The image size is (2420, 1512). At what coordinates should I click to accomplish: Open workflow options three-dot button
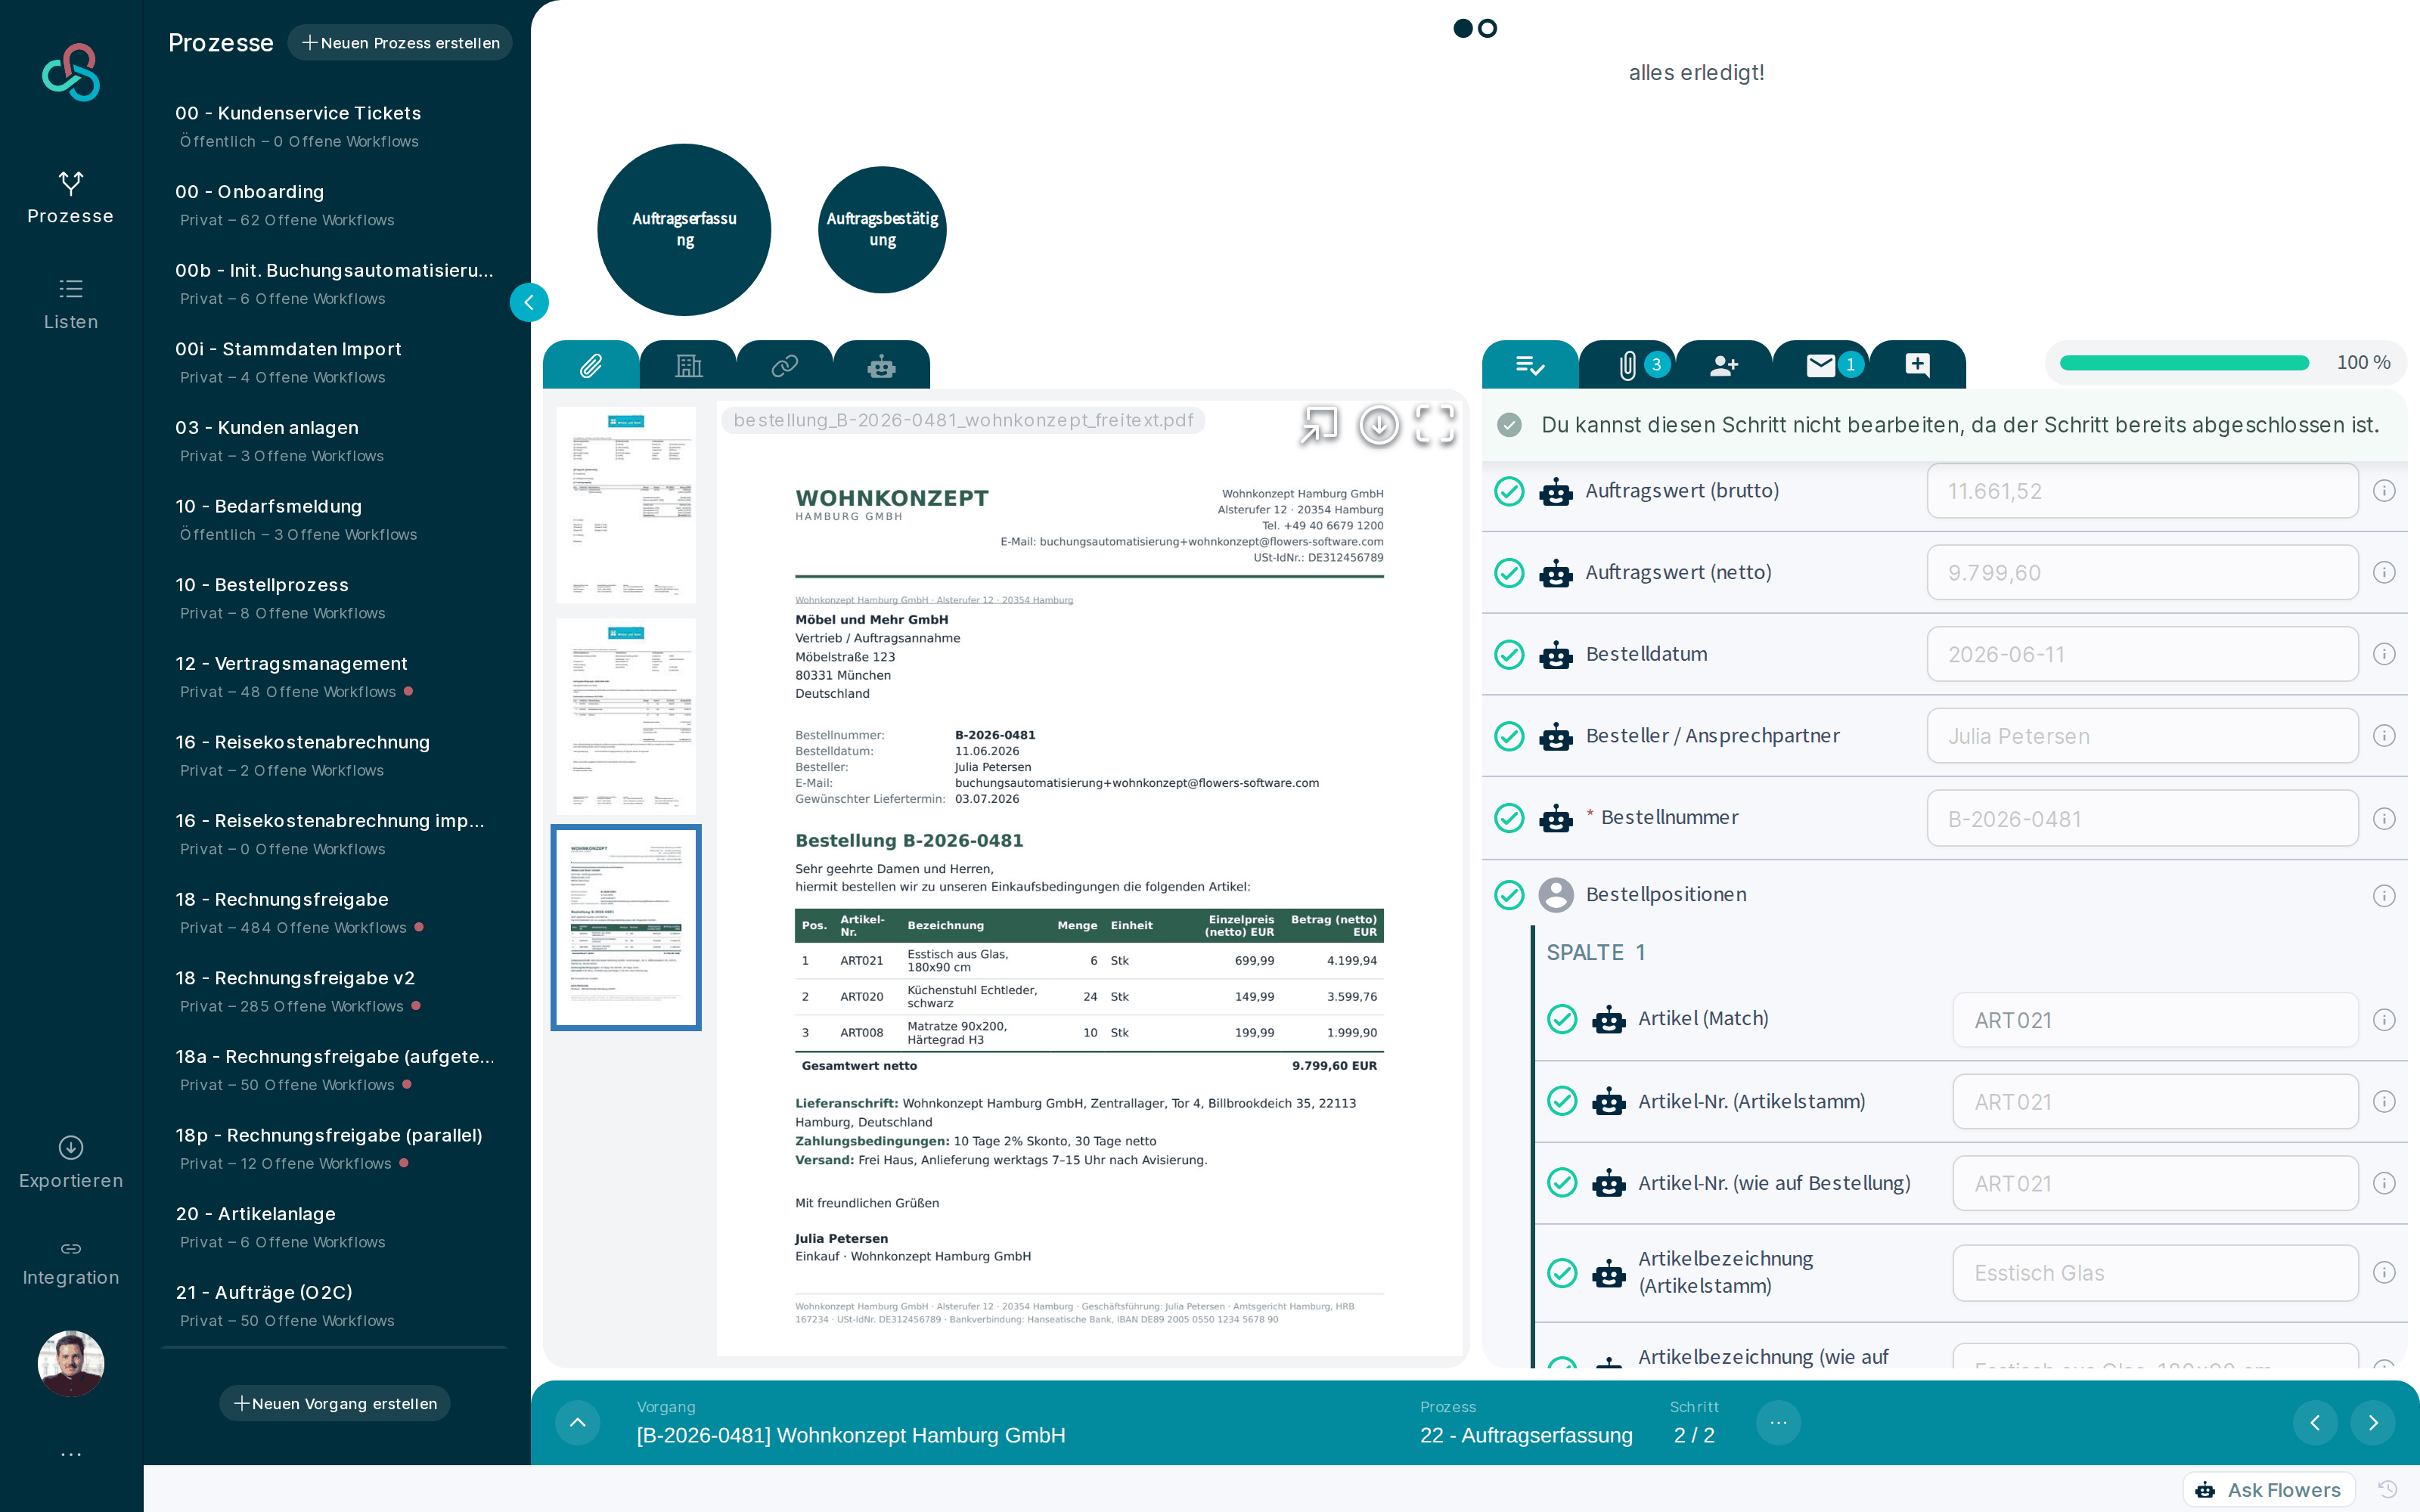pyautogui.click(x=1778, y=1422)
